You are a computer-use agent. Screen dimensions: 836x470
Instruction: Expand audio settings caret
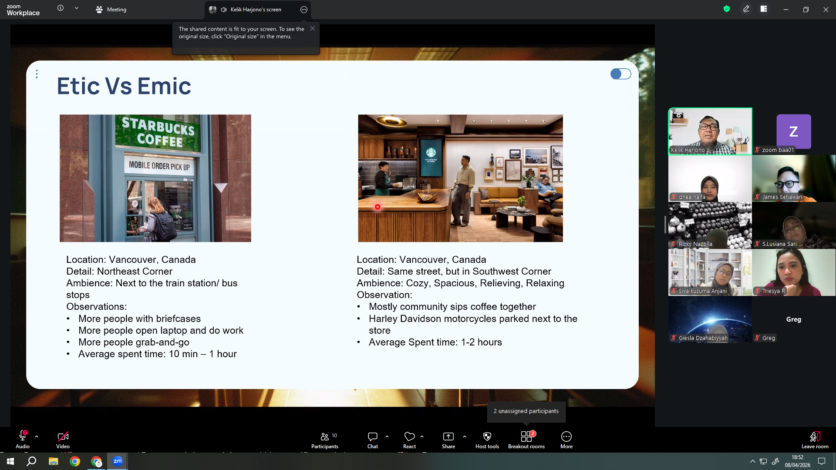(x=37, y=436)
